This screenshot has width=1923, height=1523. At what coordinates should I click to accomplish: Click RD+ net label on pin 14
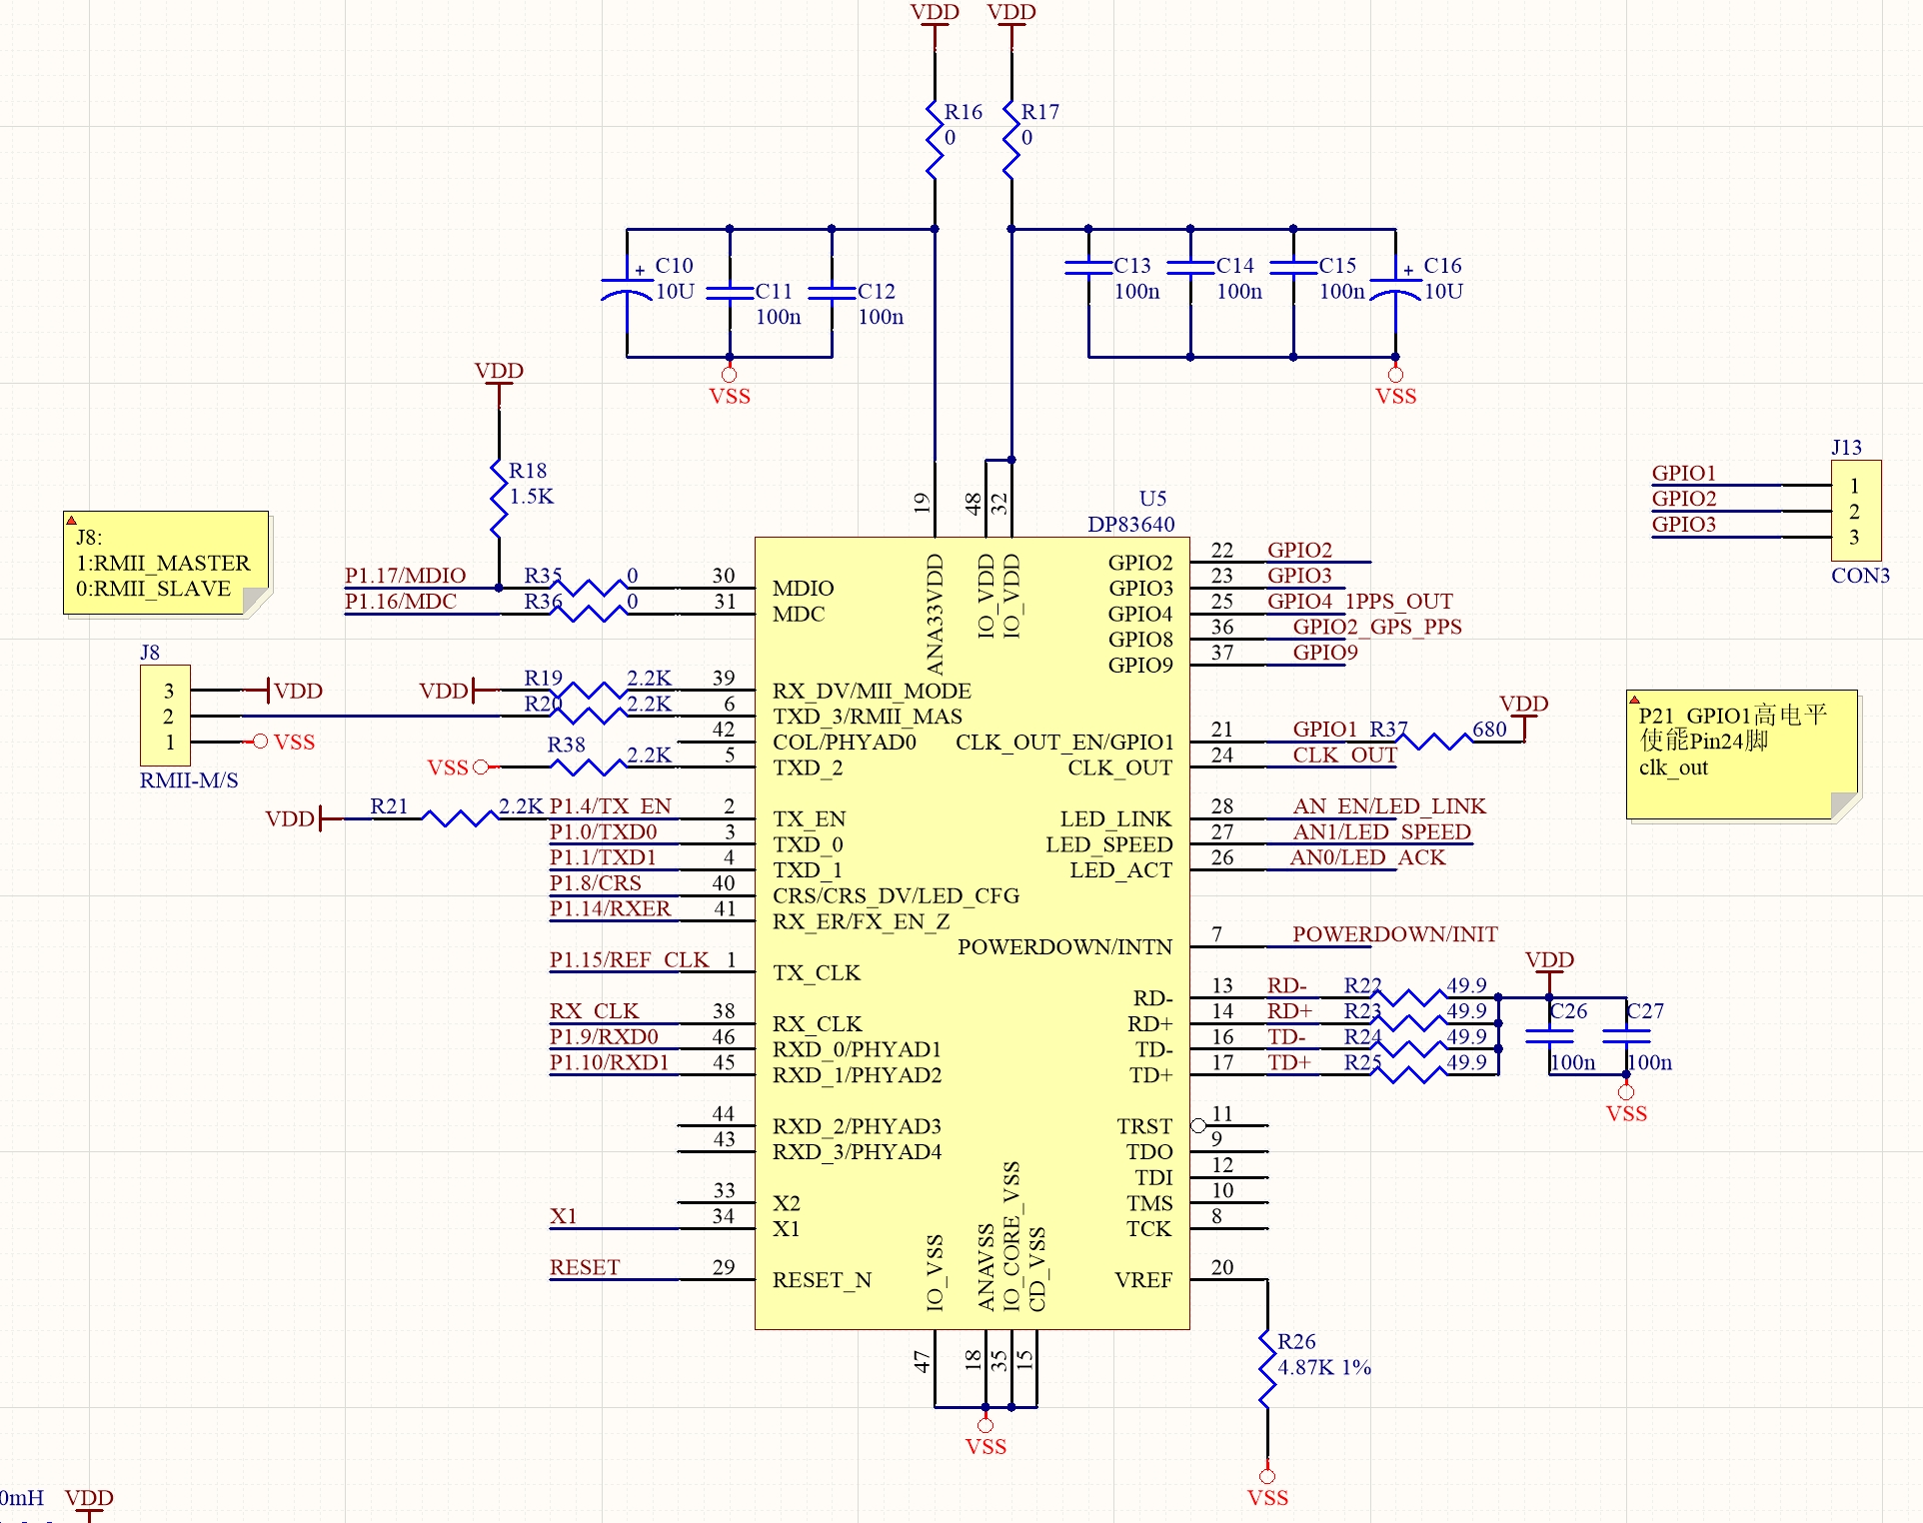pos(1289,1011)
